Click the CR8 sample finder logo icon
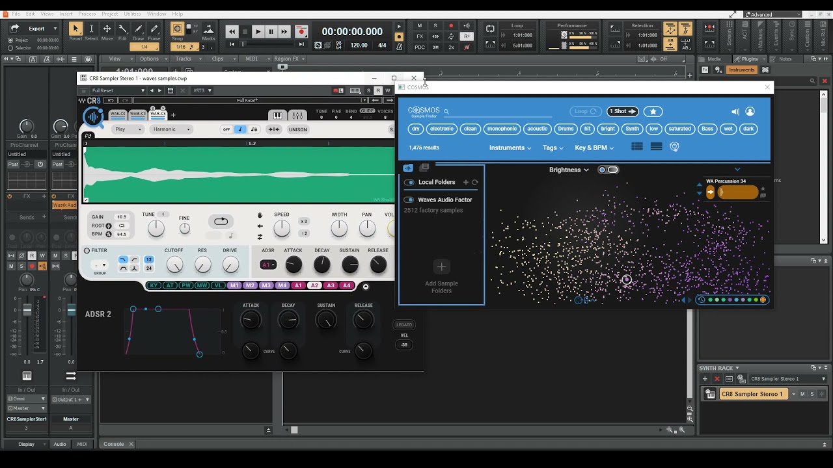The width and height of the screenshot is (833, 468). click(93, 117)
